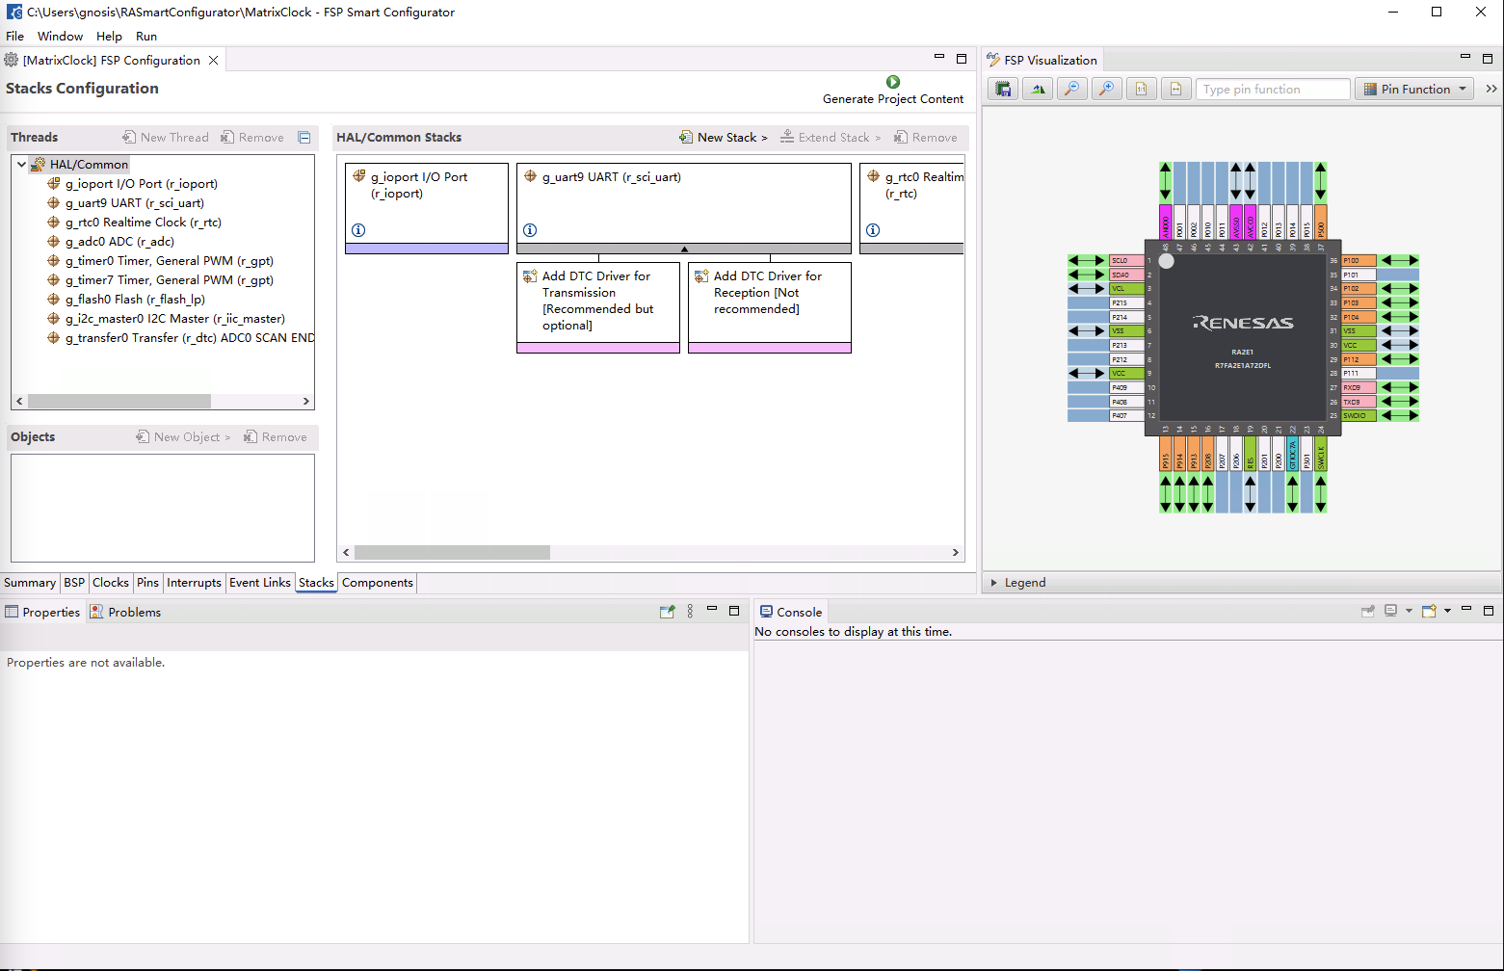
Task: Pin the Properties view to selection
Action: (667, 612)
